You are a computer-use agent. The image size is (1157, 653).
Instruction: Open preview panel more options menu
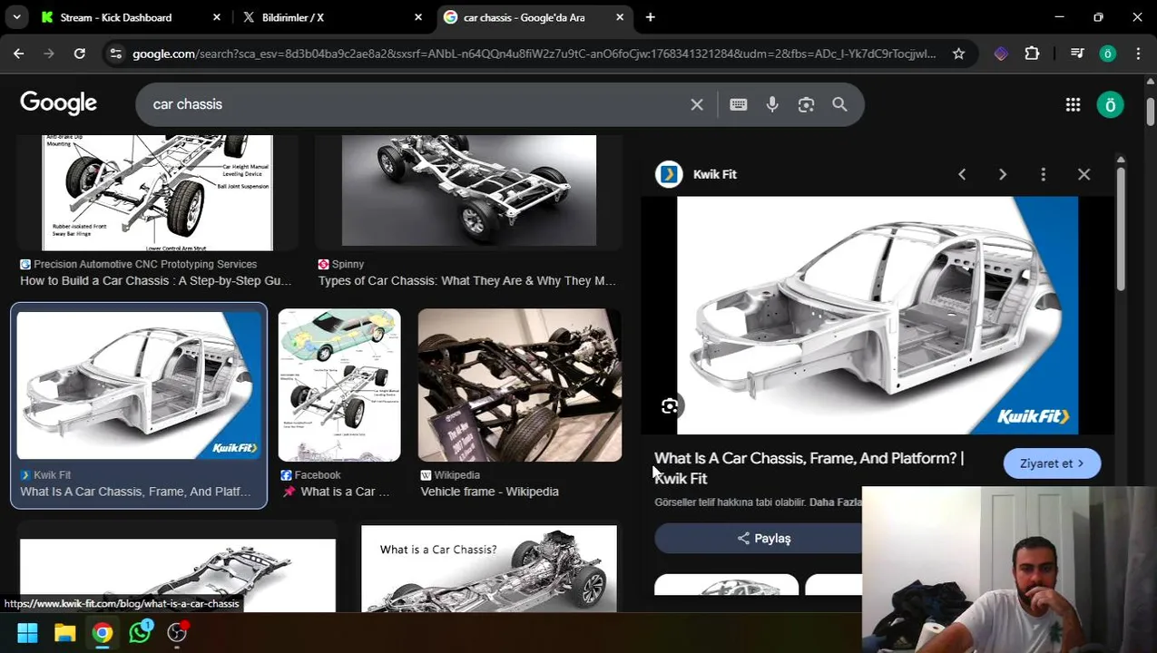point(1043,174)
